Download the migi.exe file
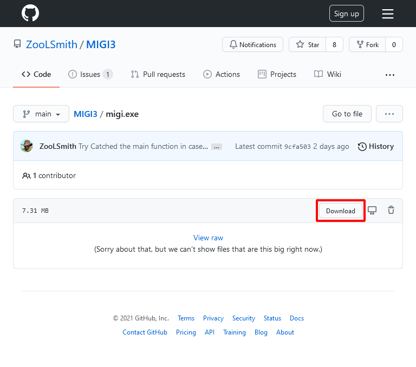Viewport: 416px width, 367px height. [x=340, y=211]
